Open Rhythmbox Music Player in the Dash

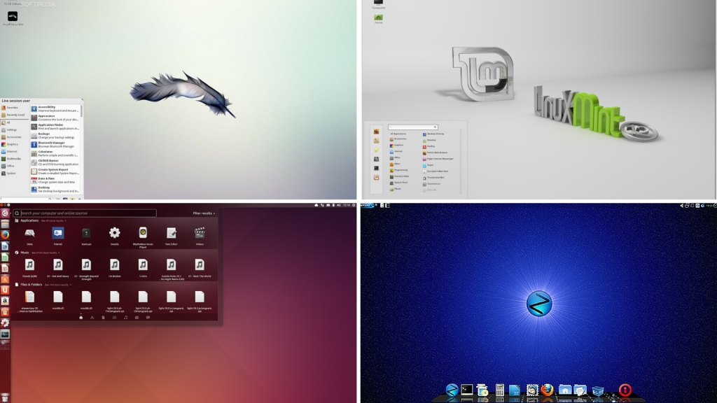[x=143, y=233]
